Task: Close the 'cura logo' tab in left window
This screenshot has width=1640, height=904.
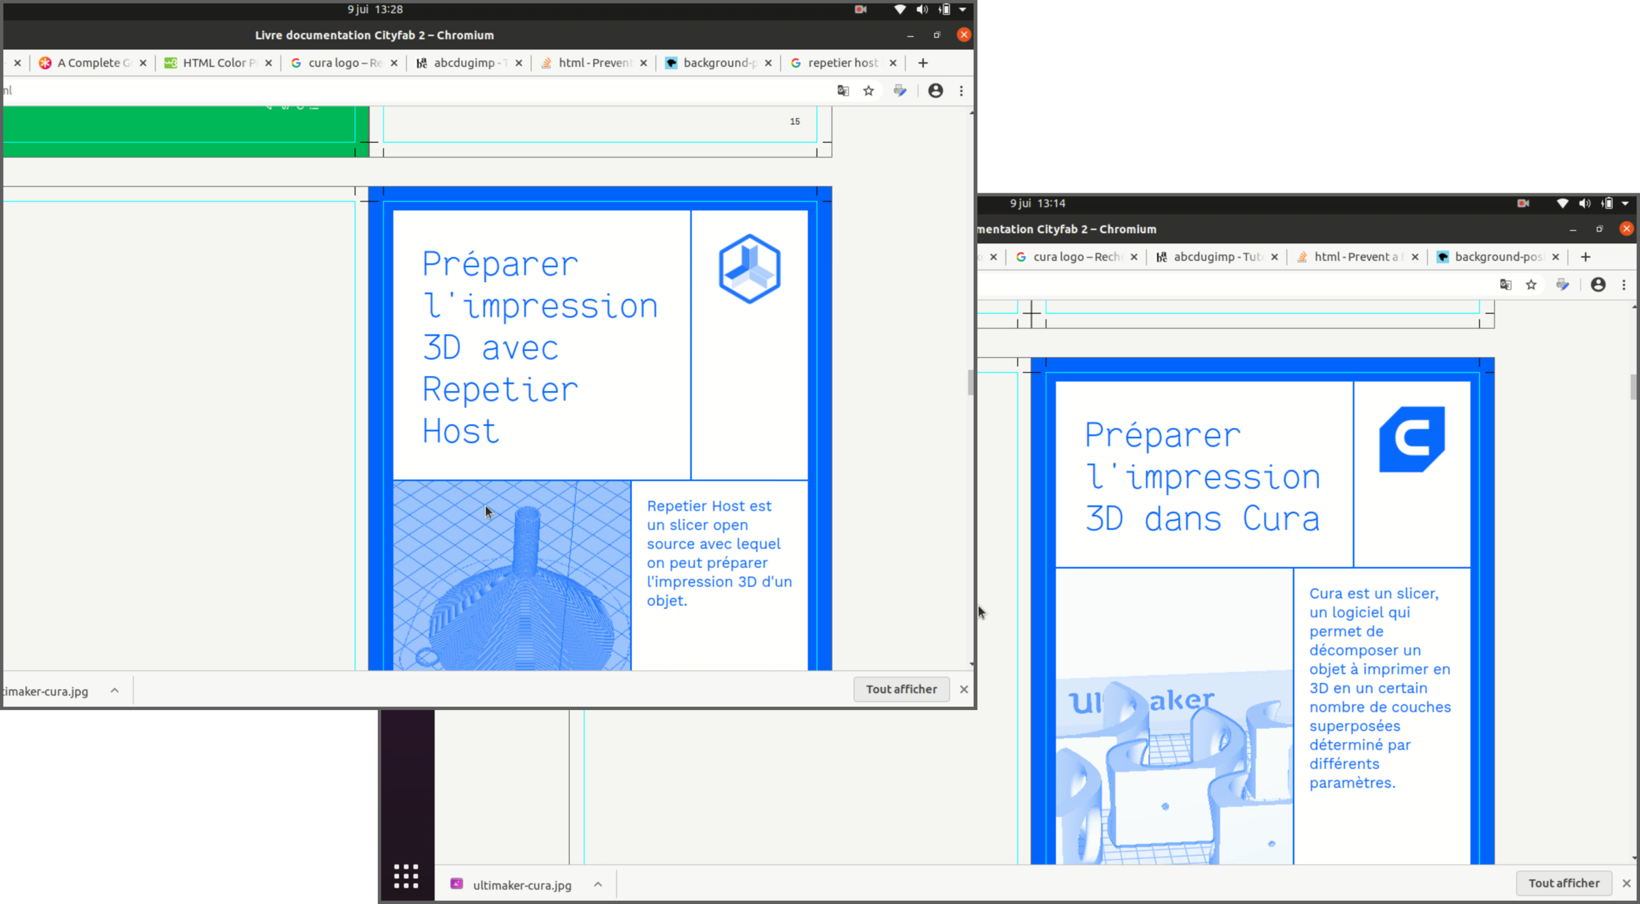Action: point(394,63)
